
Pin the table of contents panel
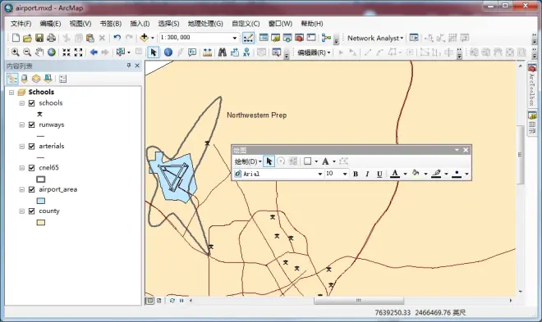[129, 66]
